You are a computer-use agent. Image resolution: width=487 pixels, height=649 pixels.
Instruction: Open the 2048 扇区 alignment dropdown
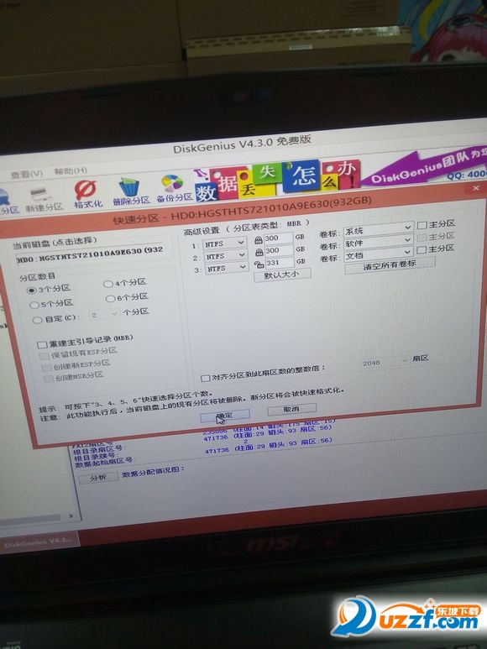(x=405, y=360)
